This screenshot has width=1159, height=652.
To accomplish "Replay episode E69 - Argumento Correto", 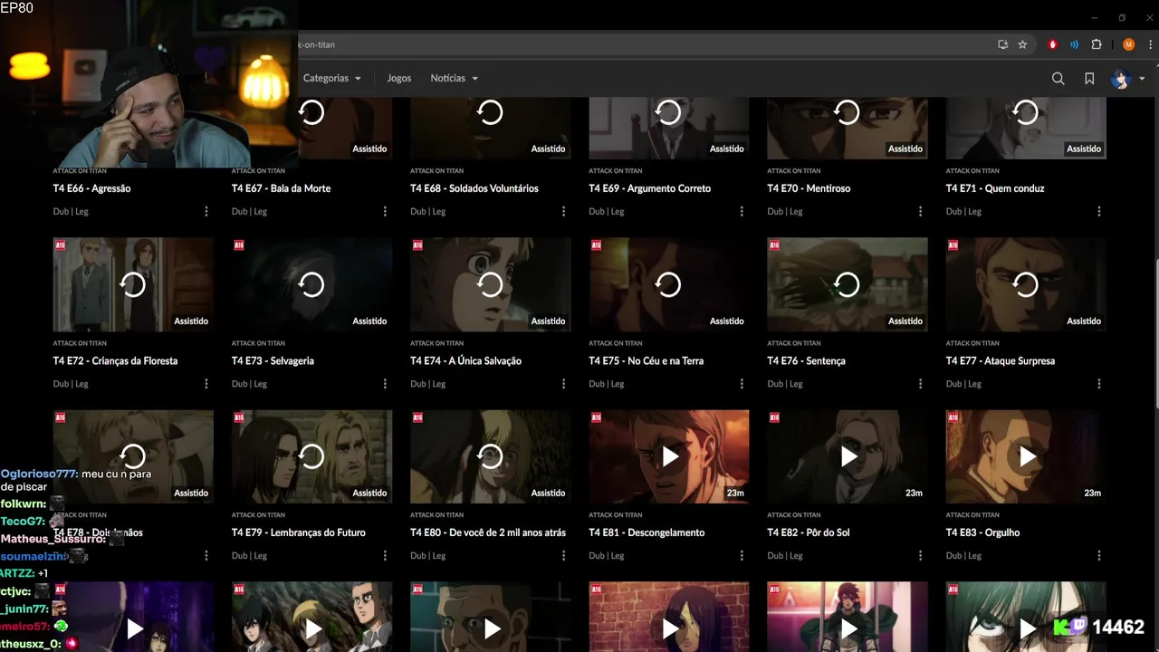I will 668,112.
